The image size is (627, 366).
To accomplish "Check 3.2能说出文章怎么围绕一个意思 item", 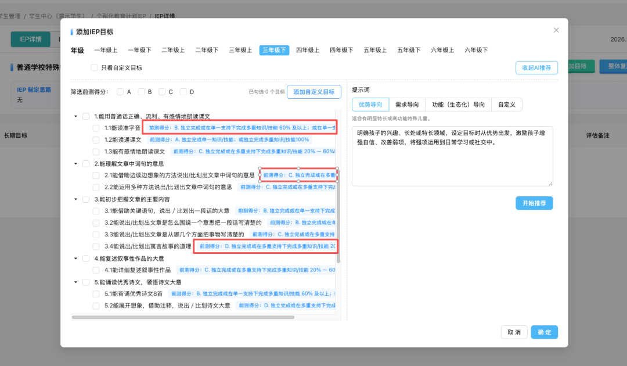I will coord(96,223).
